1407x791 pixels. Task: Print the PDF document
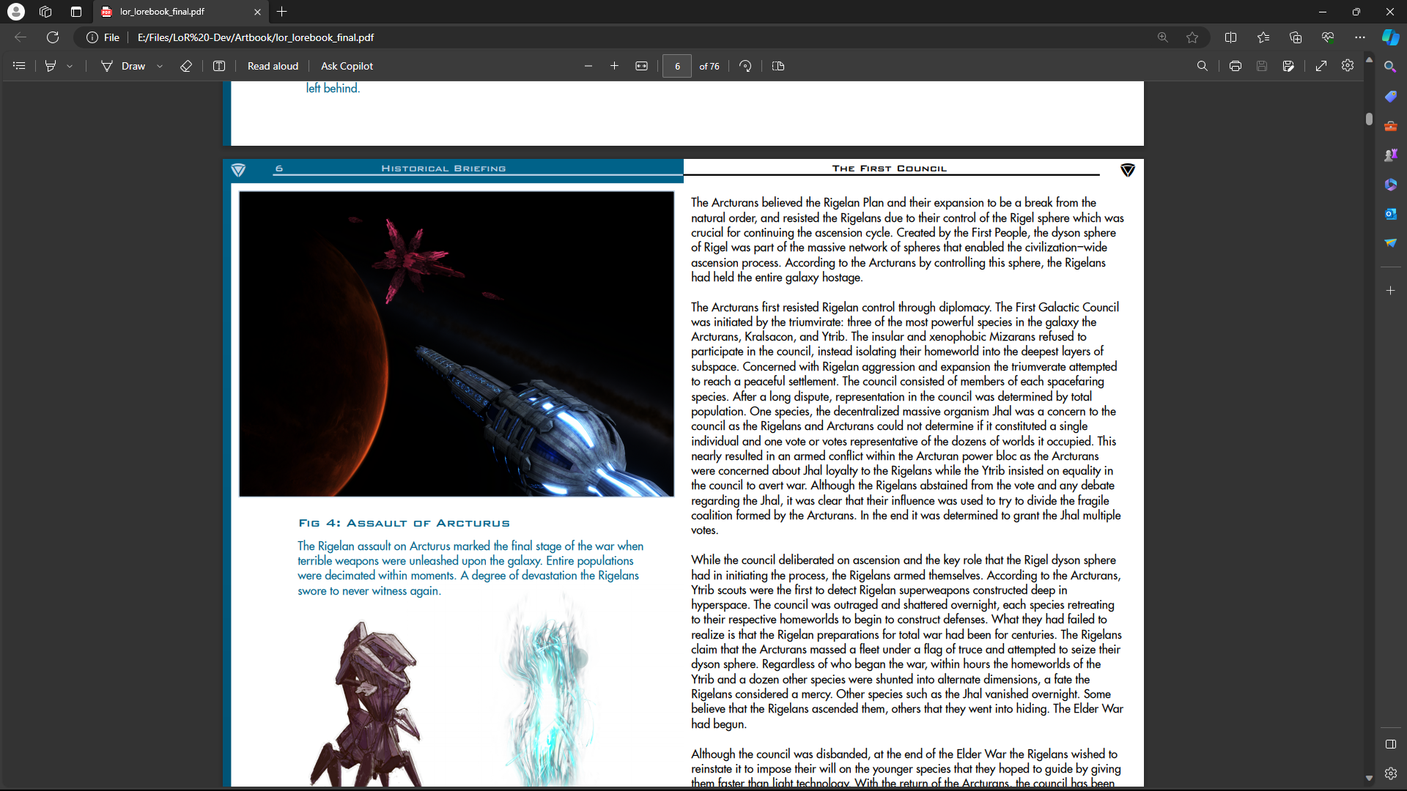[1235, 66]
